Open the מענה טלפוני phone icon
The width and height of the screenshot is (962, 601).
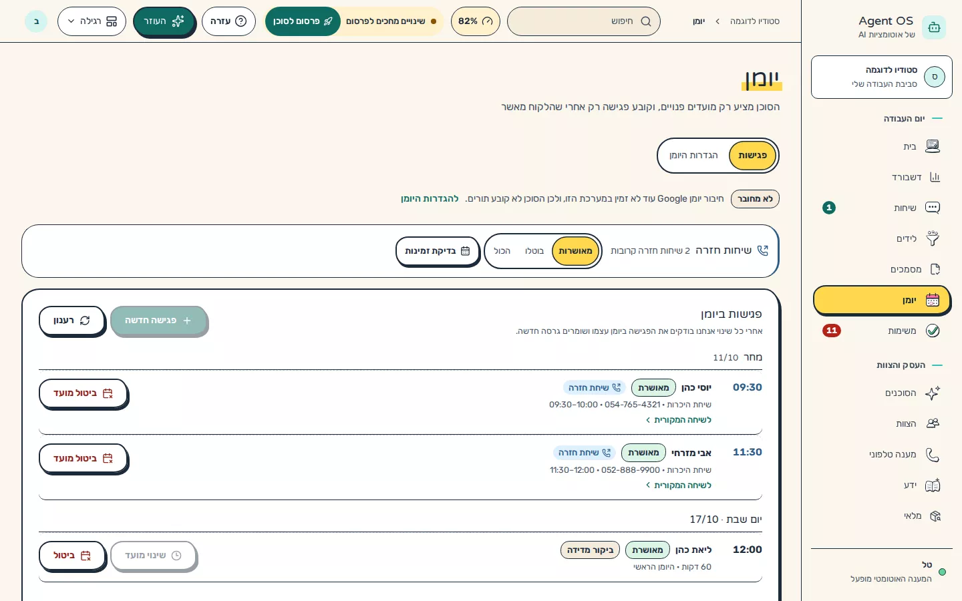933,454
